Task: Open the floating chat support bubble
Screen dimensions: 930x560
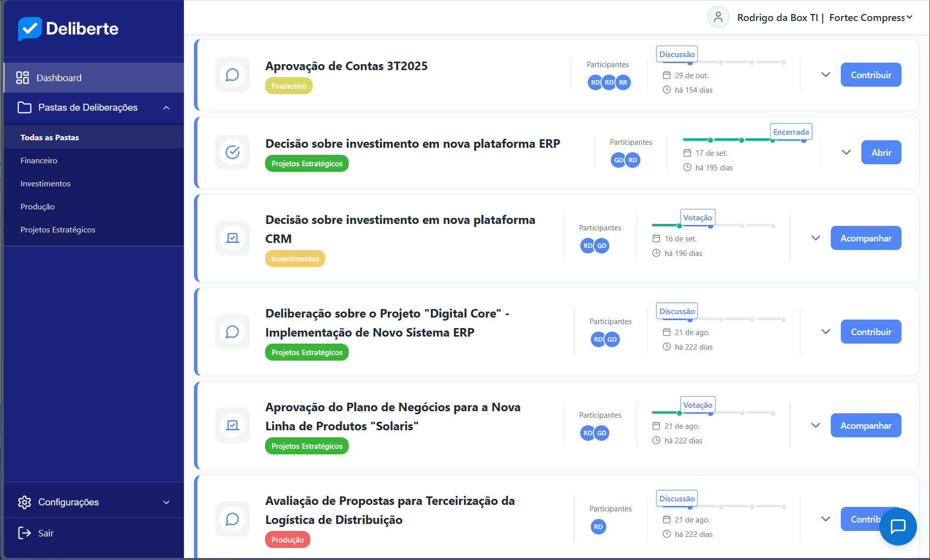Action: pos(898,526)
